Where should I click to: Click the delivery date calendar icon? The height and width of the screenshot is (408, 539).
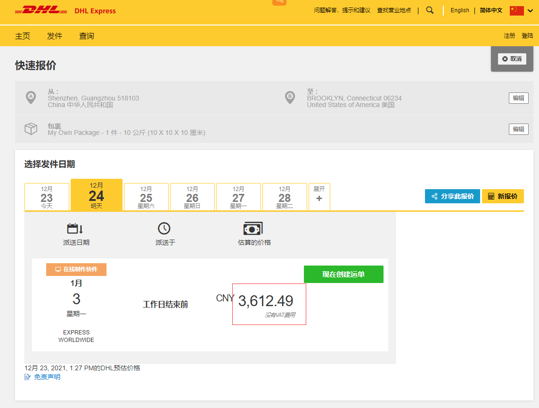[75, 229]
